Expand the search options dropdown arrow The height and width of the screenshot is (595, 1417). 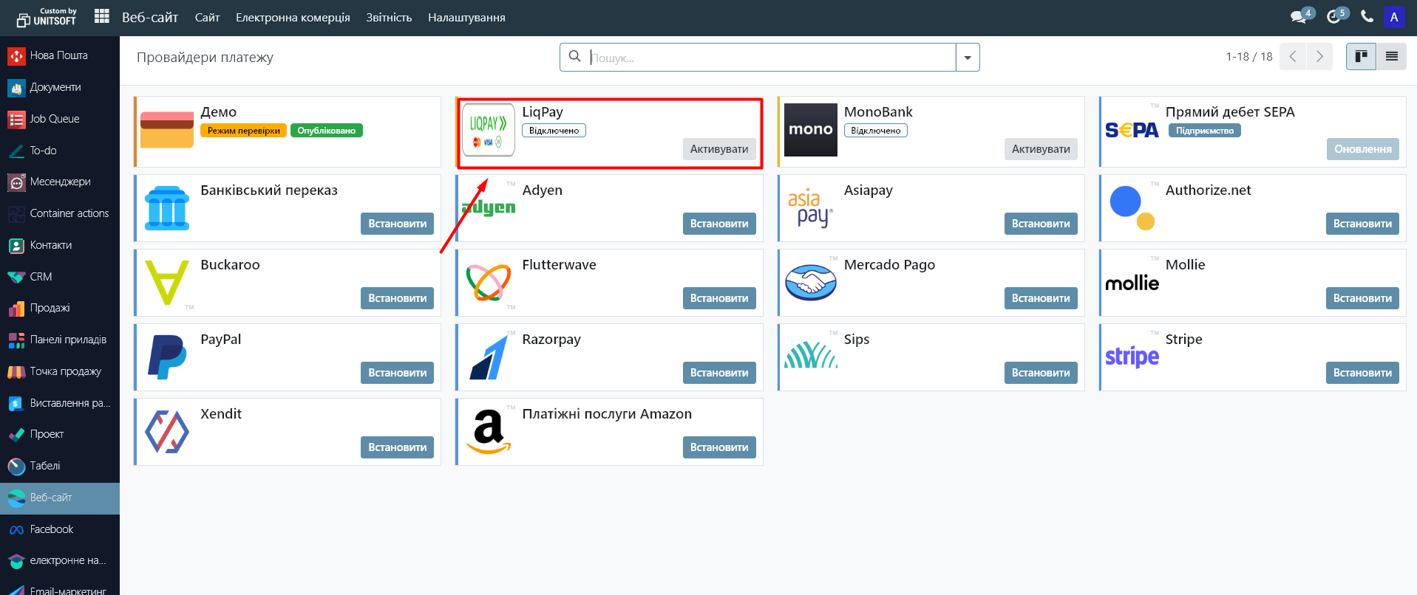tap(968, 58)
